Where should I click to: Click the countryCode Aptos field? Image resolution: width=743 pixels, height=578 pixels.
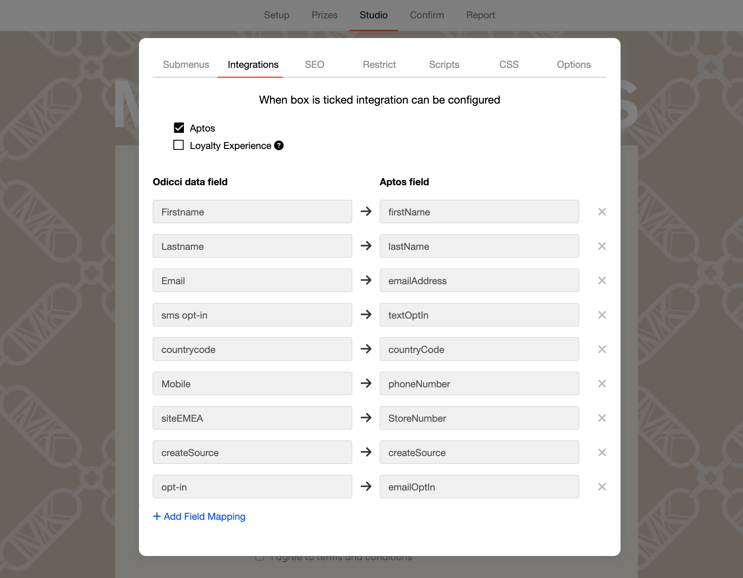coord(479,349)
